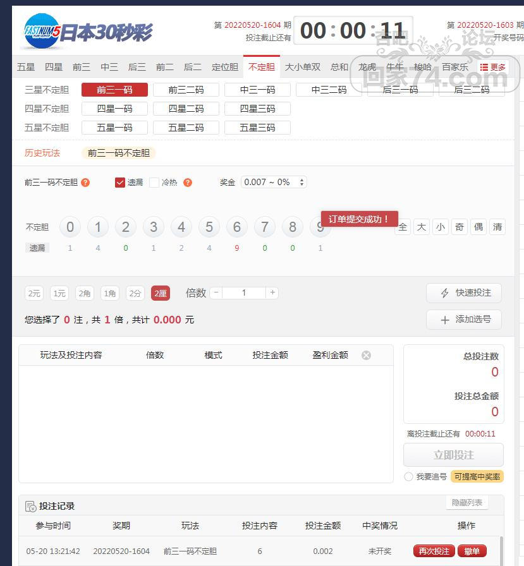
Task: Select number ball 0
Action: 70,227
